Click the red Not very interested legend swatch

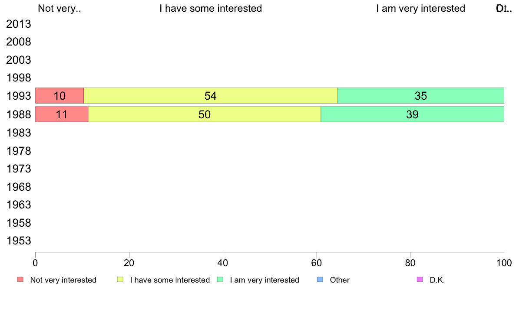(x=20, y=280)
